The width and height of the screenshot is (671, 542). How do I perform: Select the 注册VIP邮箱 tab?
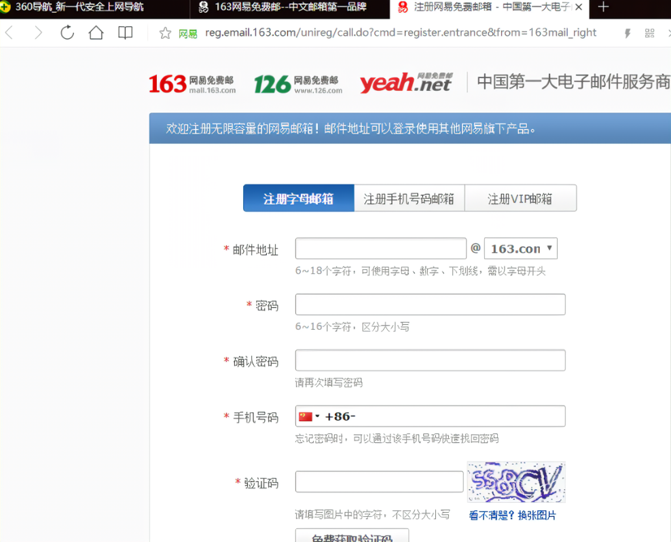tap(520, 198)
